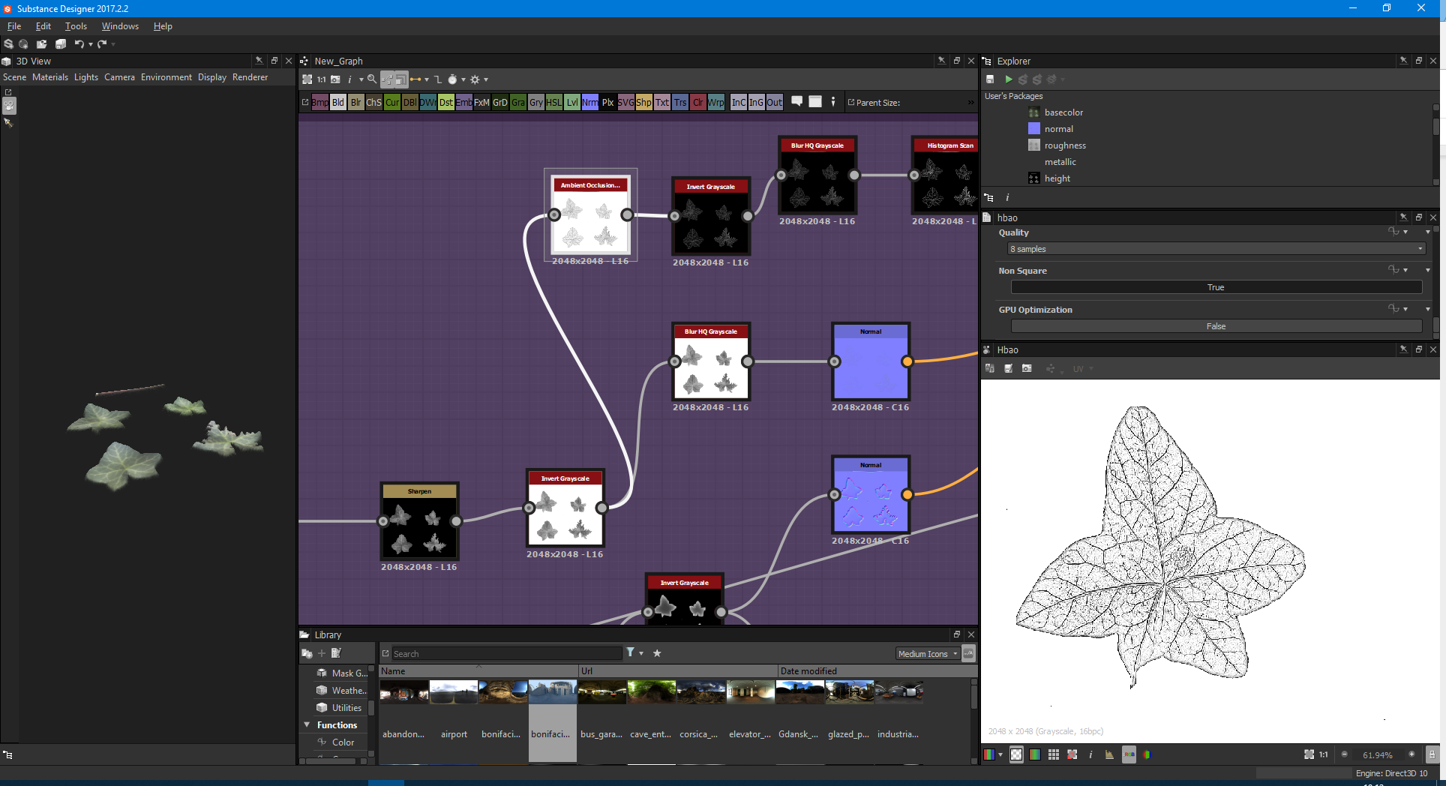Click the open package folder icon
The image size is (1446, 786).
[42, 44]
